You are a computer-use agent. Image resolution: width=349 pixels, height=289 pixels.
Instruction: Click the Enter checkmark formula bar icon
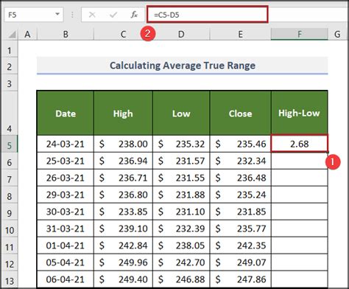(x=113, y=15)
